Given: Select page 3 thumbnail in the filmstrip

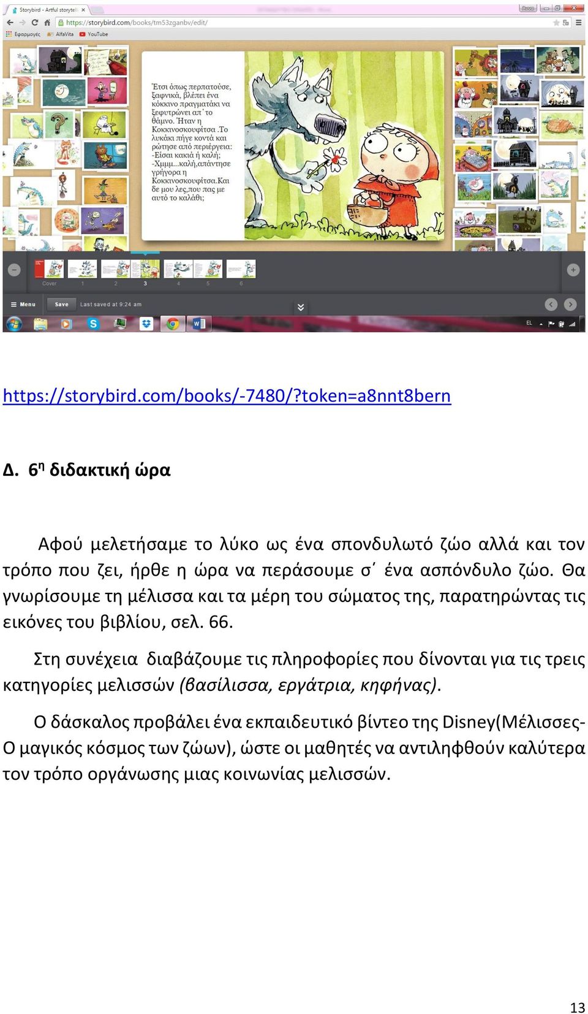Looking at the screenshot, I should coord(145,269).
